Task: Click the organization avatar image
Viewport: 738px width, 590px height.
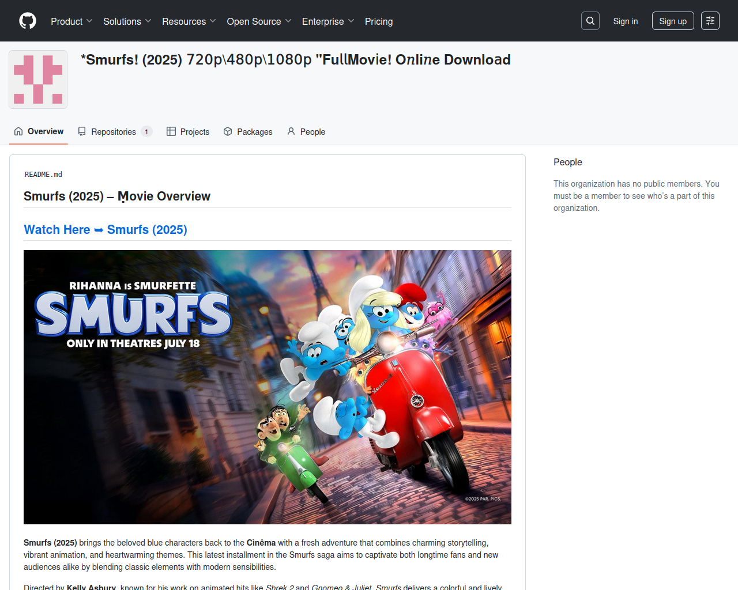Action: click(38, 80)
